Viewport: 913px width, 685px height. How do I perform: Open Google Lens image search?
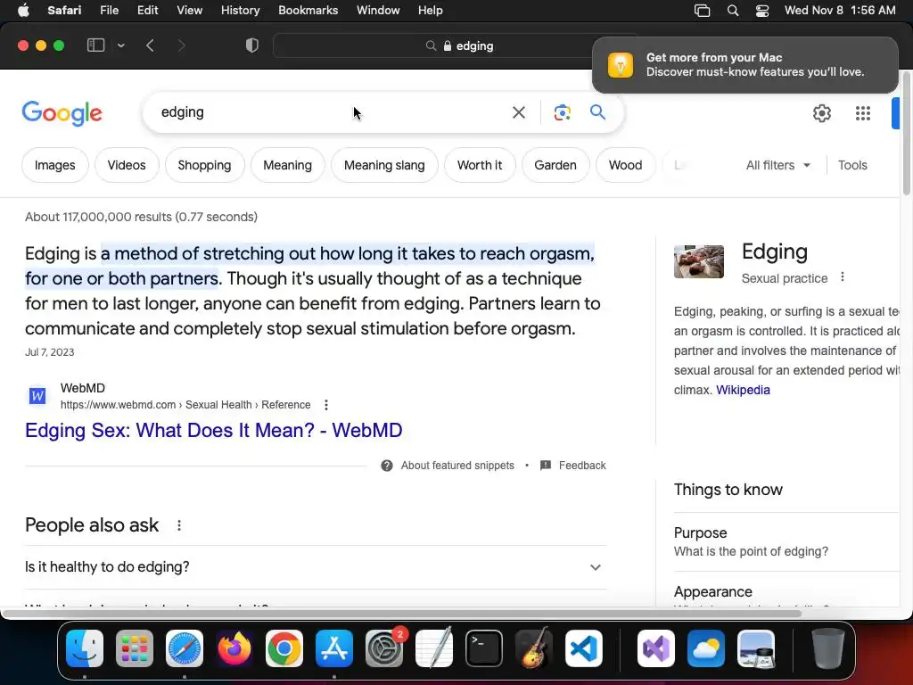point(562,112)
